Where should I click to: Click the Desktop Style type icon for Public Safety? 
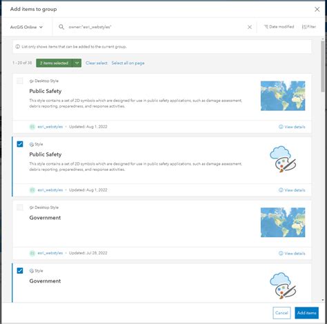pos(32,81)
